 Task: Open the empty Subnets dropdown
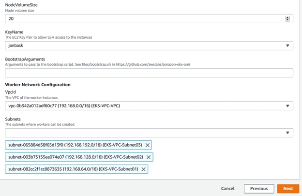click(x=145, y=133)
